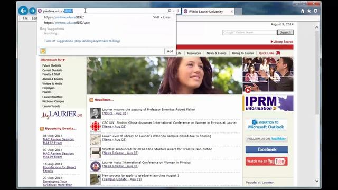
Task: Open Faculty & Staff link
Action: [51, 74]
